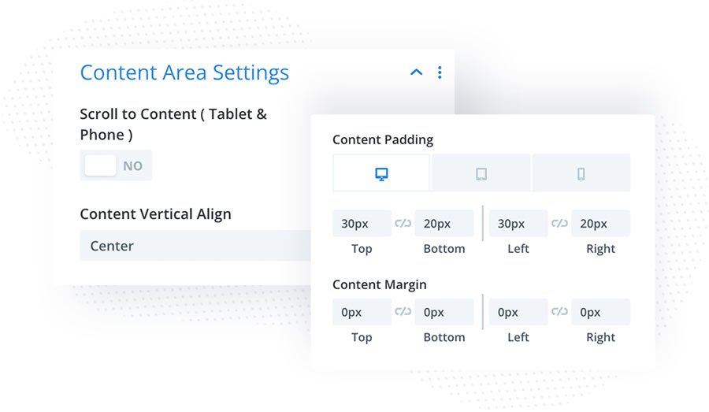This screenshot has width=709, height=412.
Task: Link padding Left and Right values
Action: point(559,224)
